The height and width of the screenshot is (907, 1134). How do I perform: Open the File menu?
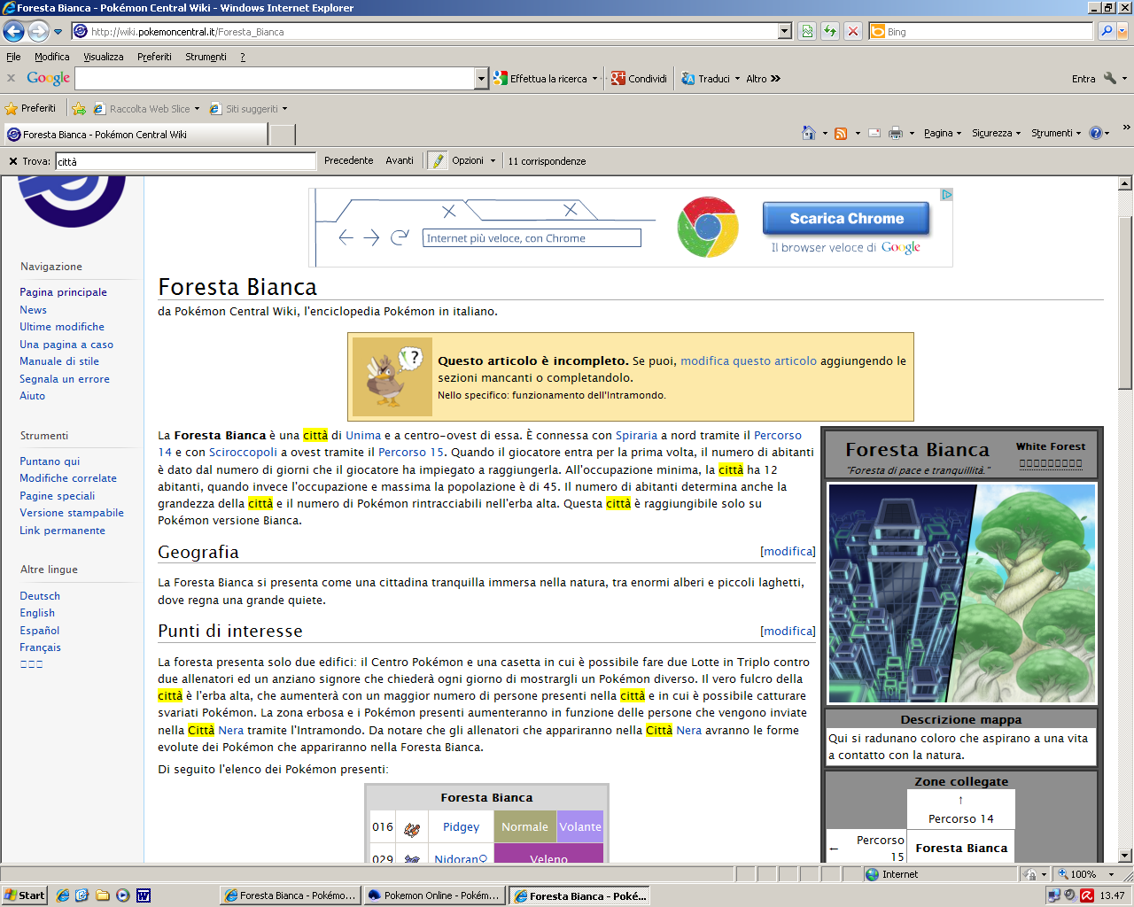[x=13, y=57]
